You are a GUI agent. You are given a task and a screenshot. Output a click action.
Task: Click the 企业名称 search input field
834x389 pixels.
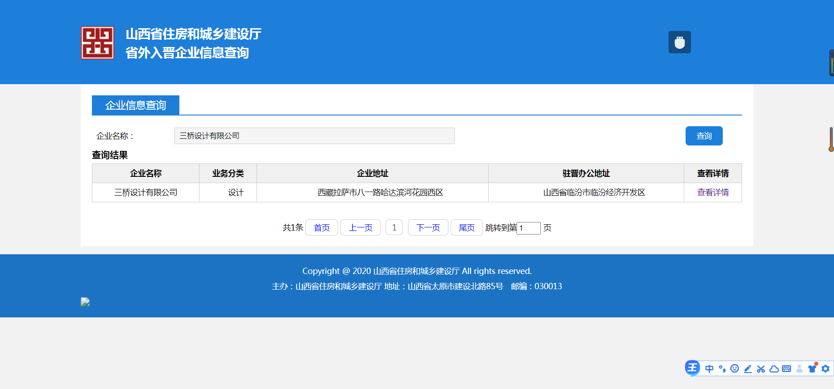pos(314,136)
